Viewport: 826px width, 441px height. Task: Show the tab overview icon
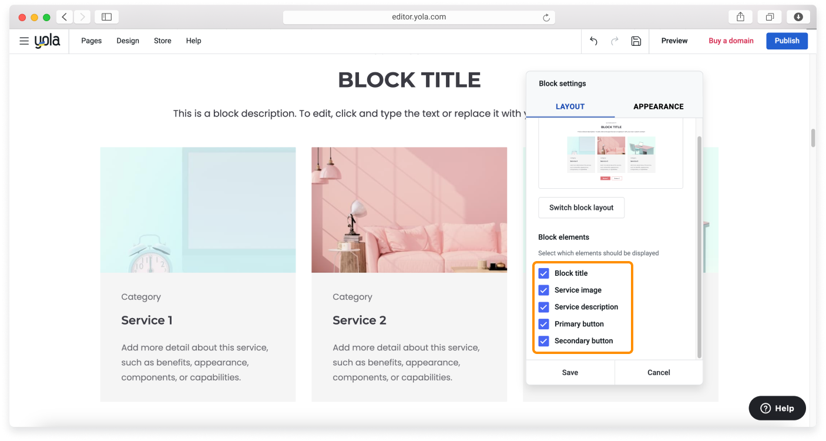[770, 16]
